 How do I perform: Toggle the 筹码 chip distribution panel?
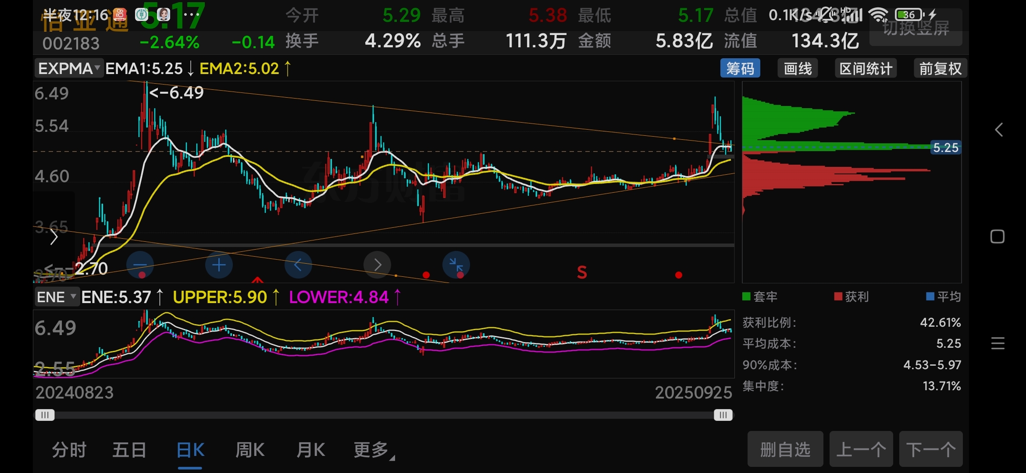pos(740,69)
